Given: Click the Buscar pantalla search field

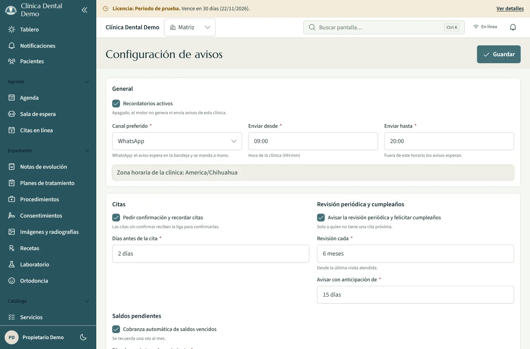Looking at the screenshot, I should click(384, 28).
